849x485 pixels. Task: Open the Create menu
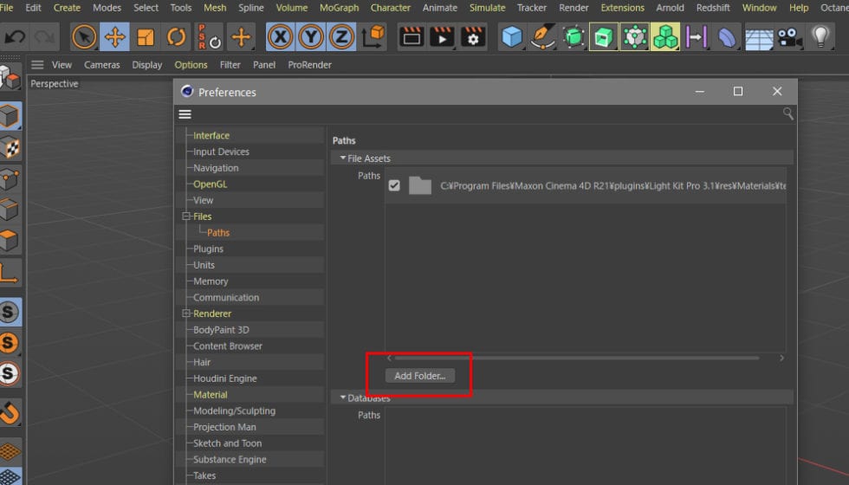[x=68, y=8]
